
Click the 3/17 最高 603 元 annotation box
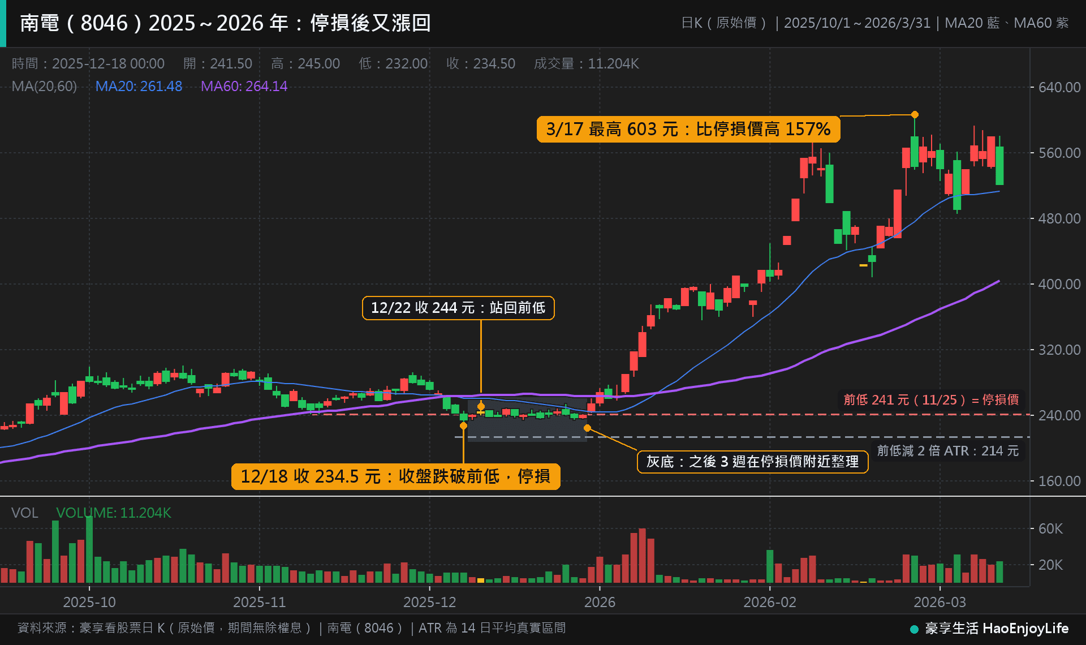[x=688, y=129]
